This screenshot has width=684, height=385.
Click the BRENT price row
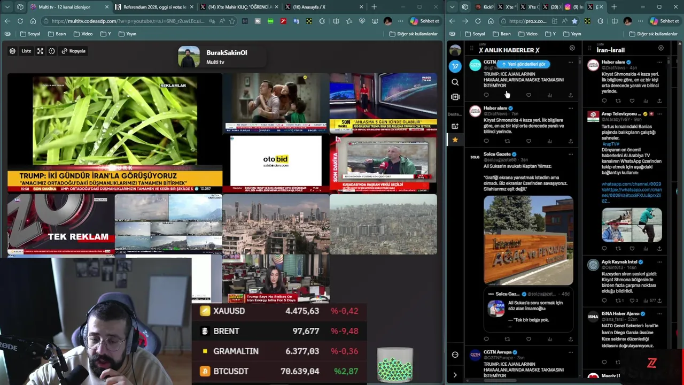click(279, 331)
